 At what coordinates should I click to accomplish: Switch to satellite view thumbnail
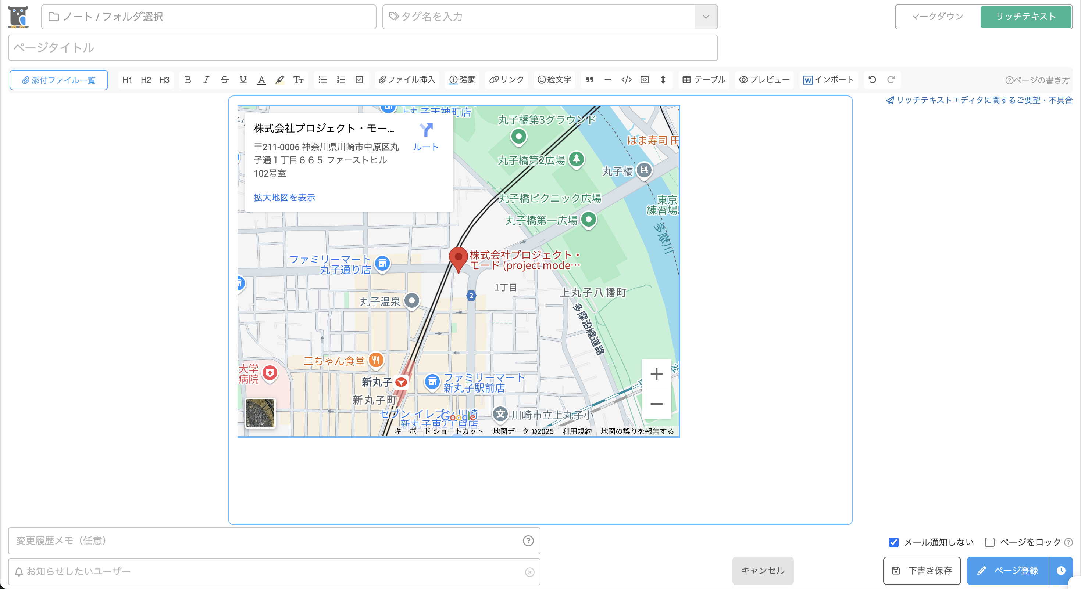point(260,413)
